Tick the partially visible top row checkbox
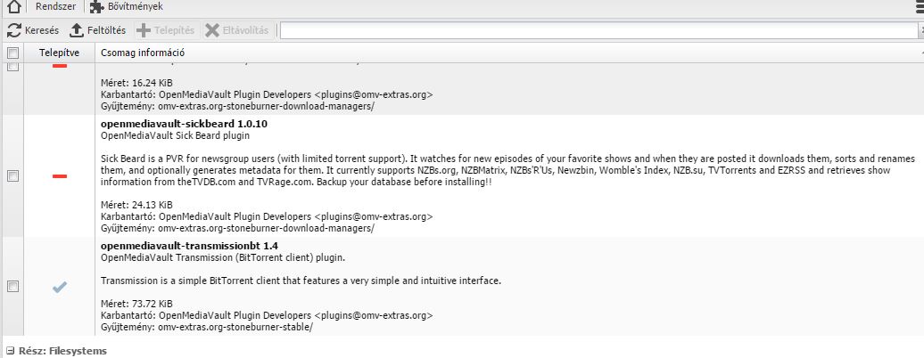This screenshot has width=924, height=358. point(12,67)
